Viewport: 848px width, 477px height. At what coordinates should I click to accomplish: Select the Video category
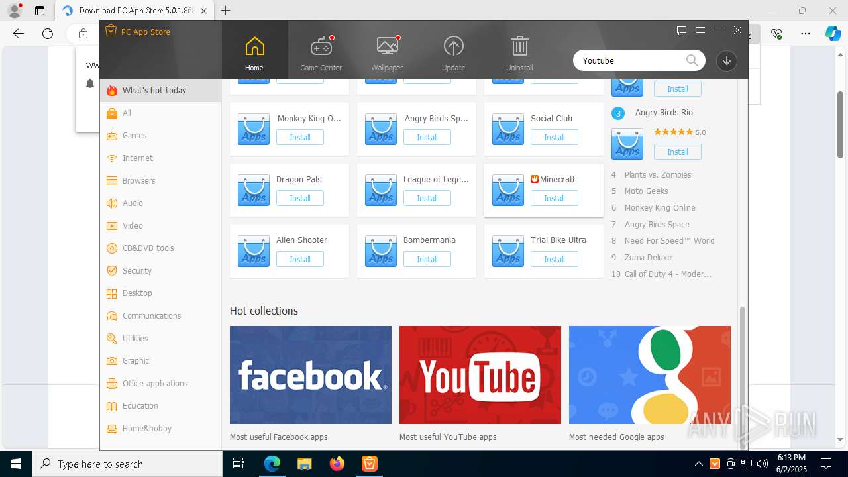[161, 226]
